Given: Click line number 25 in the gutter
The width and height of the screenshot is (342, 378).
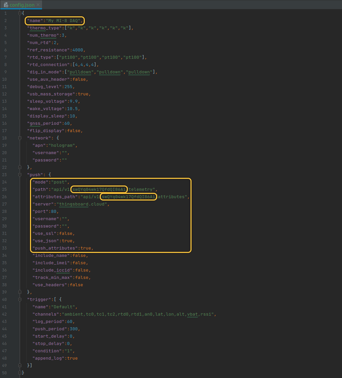Looking at the screenshot, I should (4, 189).
